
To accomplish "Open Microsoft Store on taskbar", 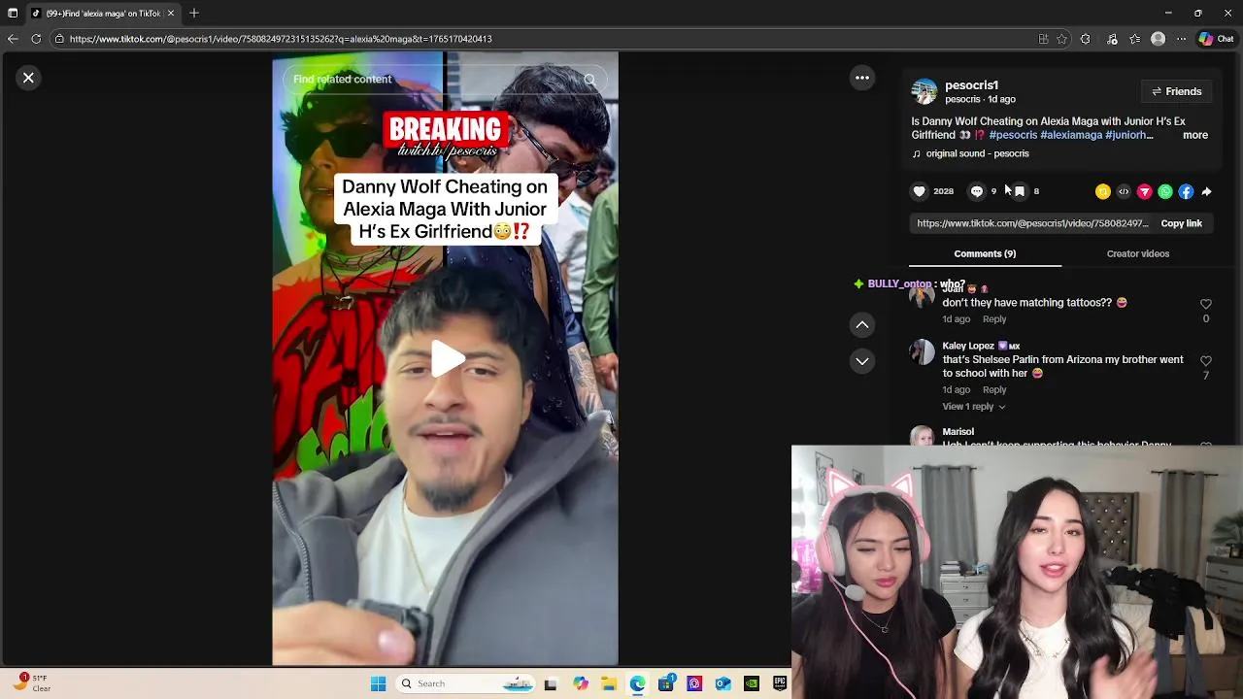I will click(x=666, y=683).
